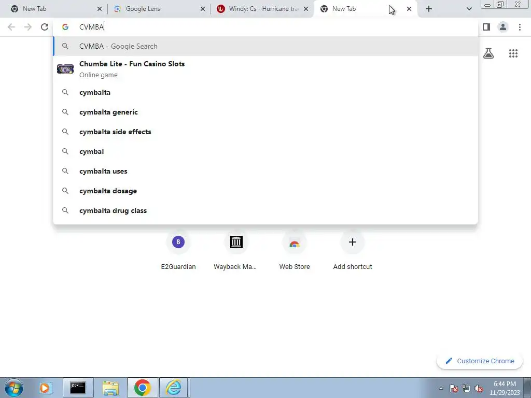Click the Show desktop strip
Viewport: 531px width, 398px height.
[x=527, y=388]
